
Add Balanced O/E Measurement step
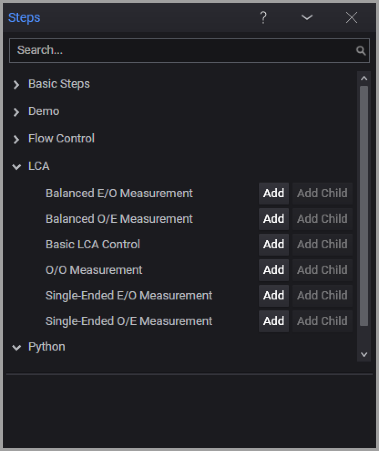tap(273, 219)
